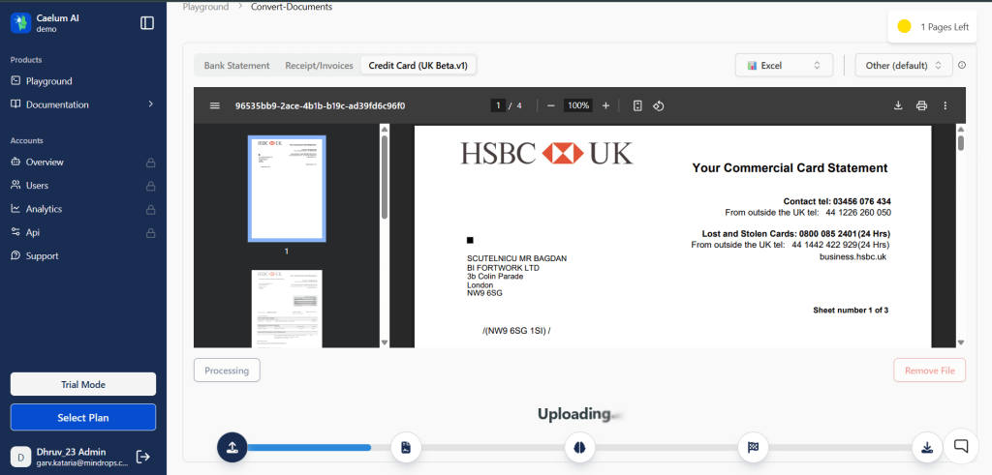Click thumbnail panel scrollbar
The image size is (992, 475).
385,177
